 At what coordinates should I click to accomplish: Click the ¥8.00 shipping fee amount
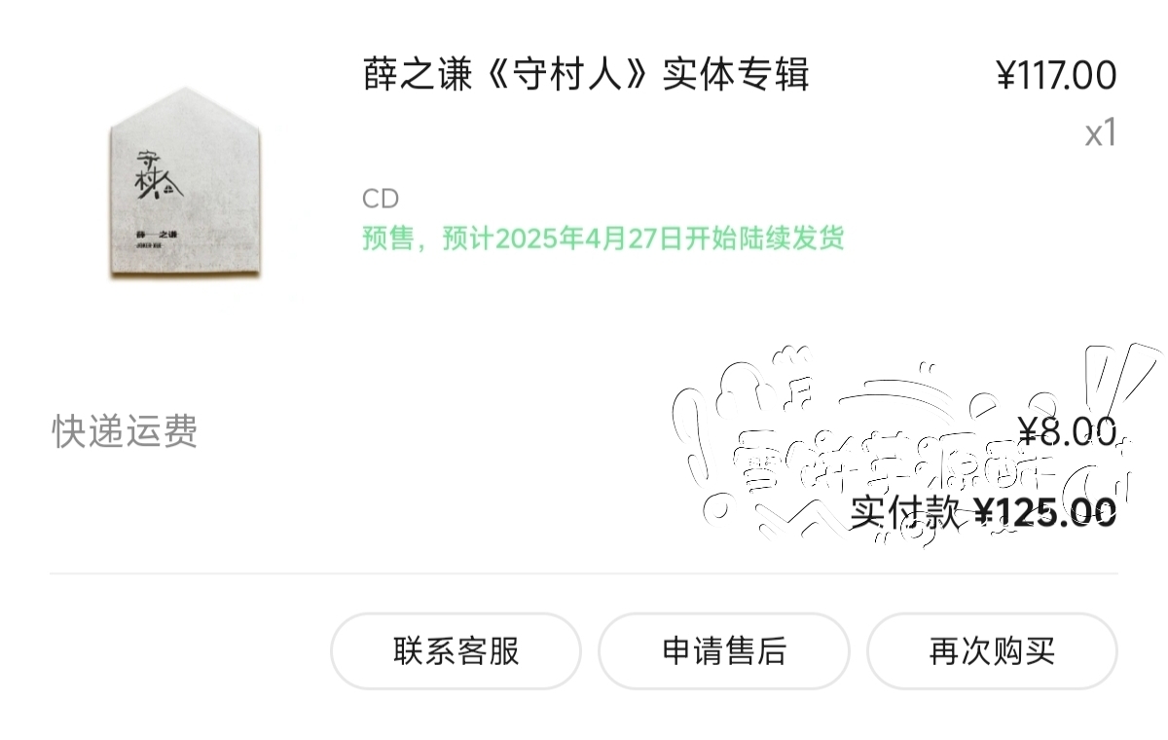(1067, 430)
